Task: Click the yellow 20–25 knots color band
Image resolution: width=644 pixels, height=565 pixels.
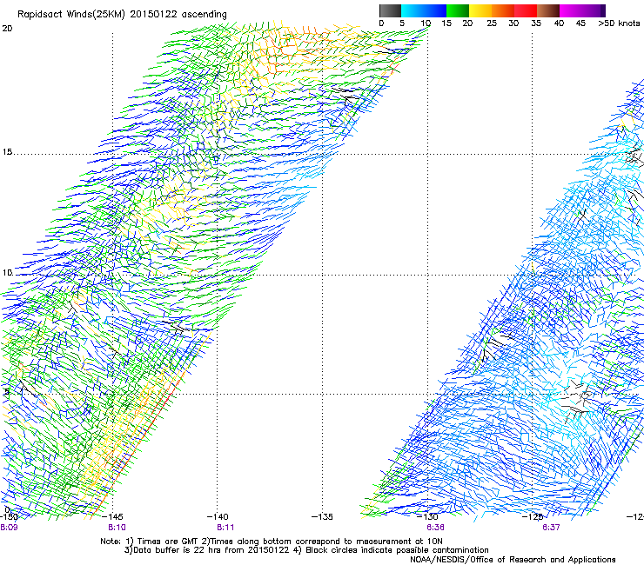Action: tap(480, 10)
